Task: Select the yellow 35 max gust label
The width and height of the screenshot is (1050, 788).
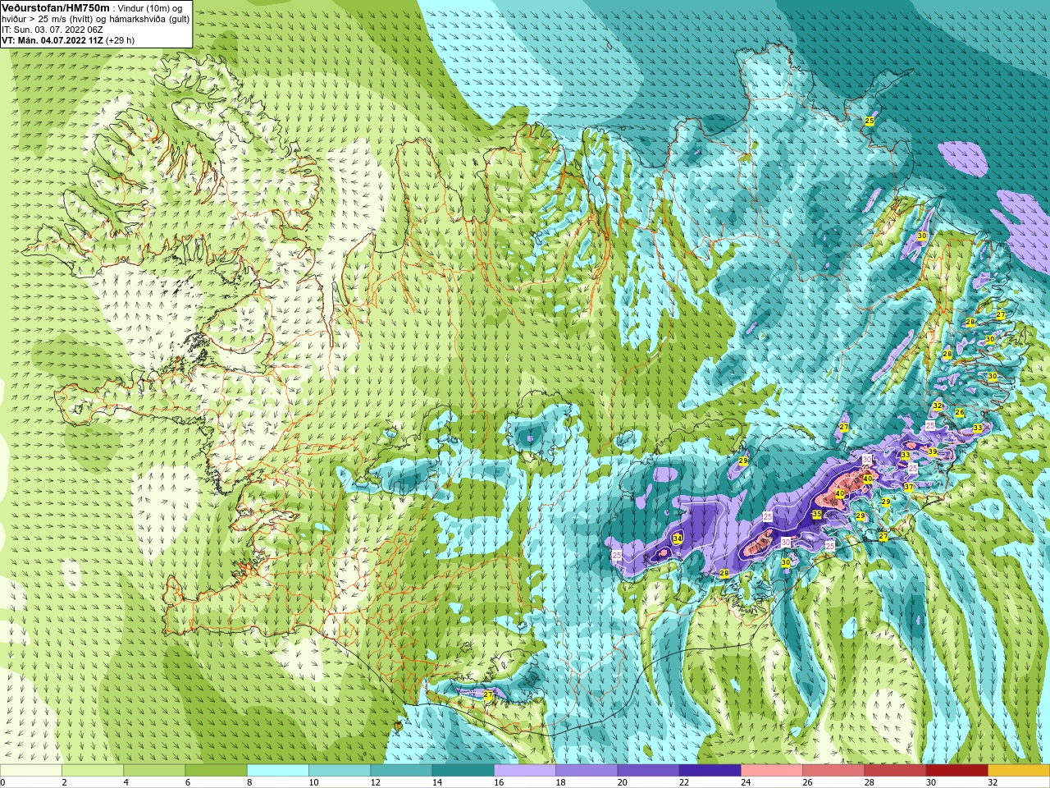Action: point(816,515)
